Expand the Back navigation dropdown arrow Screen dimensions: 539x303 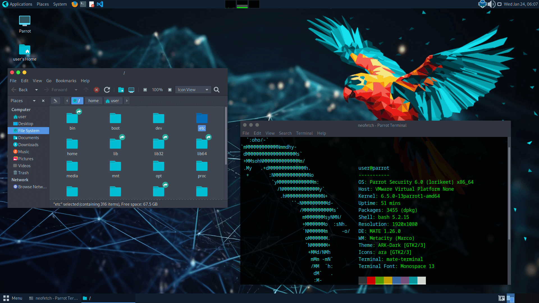click(x=36, y=89)
